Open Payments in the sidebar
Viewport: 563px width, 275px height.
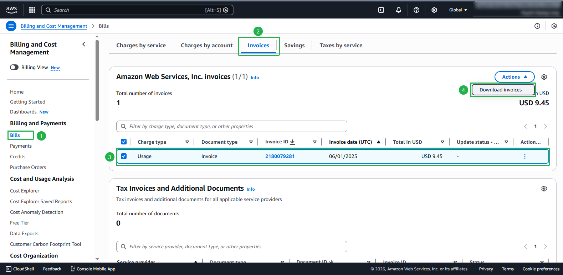tap(21, 146)
